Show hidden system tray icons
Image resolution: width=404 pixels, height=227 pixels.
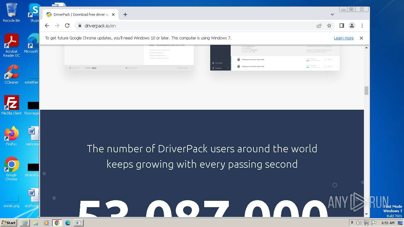click(x=352, y=223)
